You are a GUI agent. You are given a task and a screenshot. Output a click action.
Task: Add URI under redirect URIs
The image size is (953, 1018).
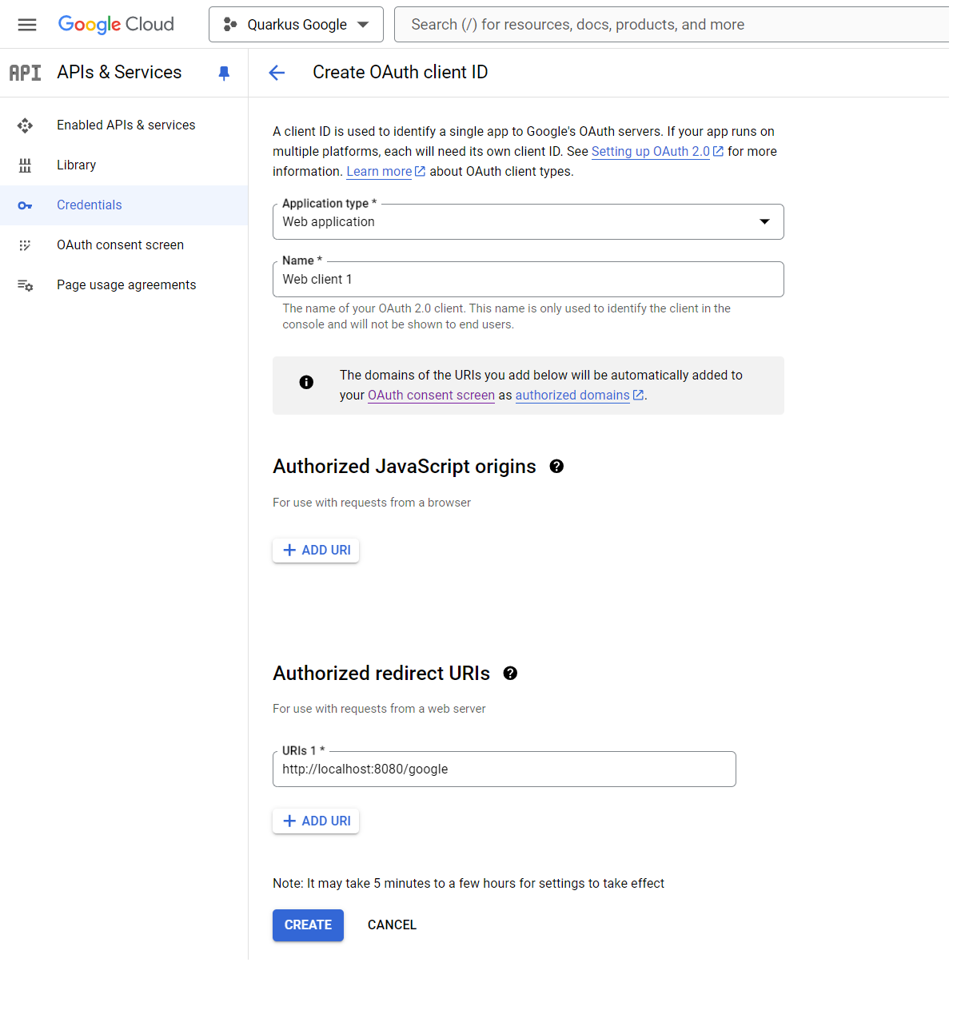[x=316, y=821]
